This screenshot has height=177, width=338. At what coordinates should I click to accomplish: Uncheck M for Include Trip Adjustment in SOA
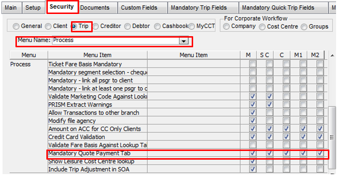[x=253, y=169]
